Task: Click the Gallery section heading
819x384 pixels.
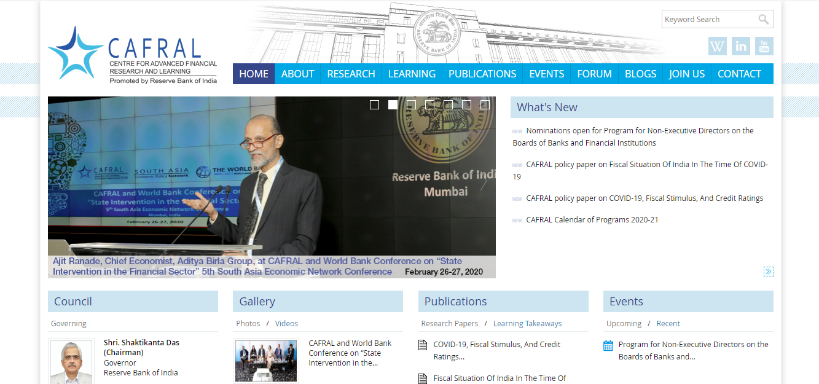Action: (318, 301)
